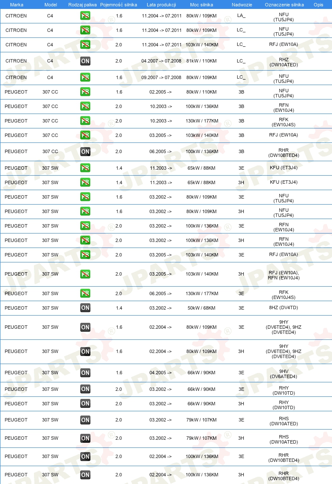Select KFU (ET3J4) engine code in 3H row

(284, 182)
